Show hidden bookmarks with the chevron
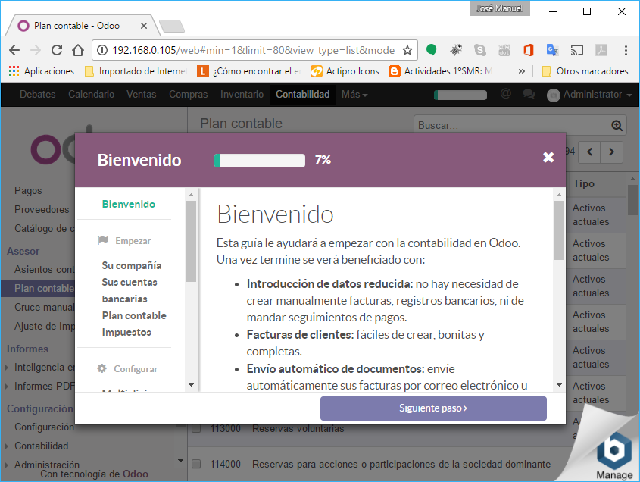 (521, 71)
